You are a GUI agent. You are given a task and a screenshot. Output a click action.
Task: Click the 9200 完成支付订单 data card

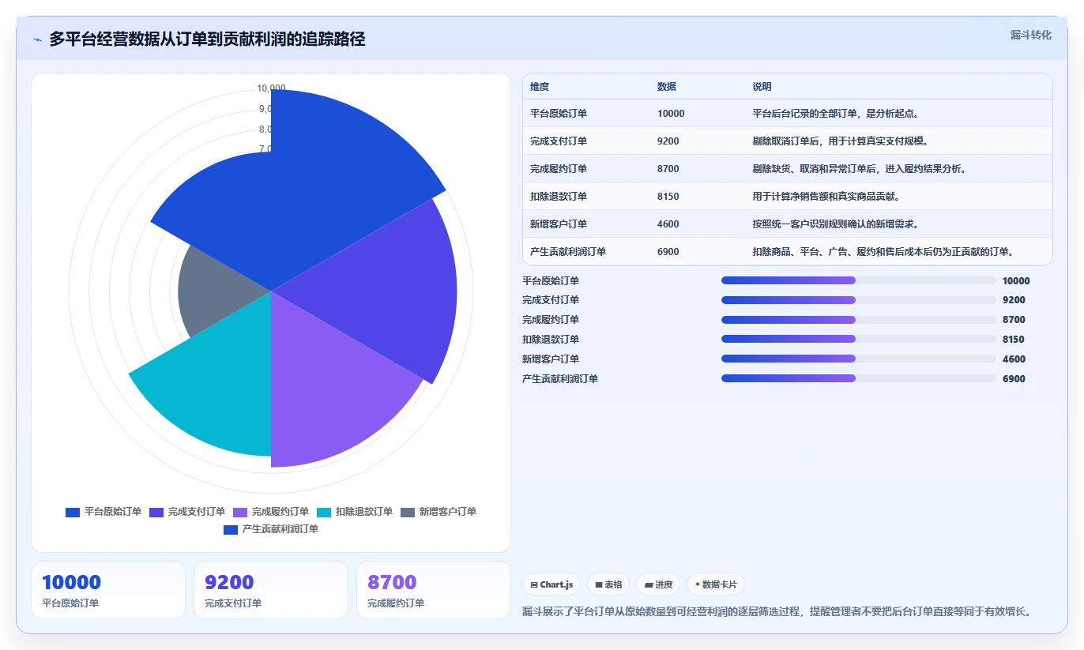click(x=271, y=590)
